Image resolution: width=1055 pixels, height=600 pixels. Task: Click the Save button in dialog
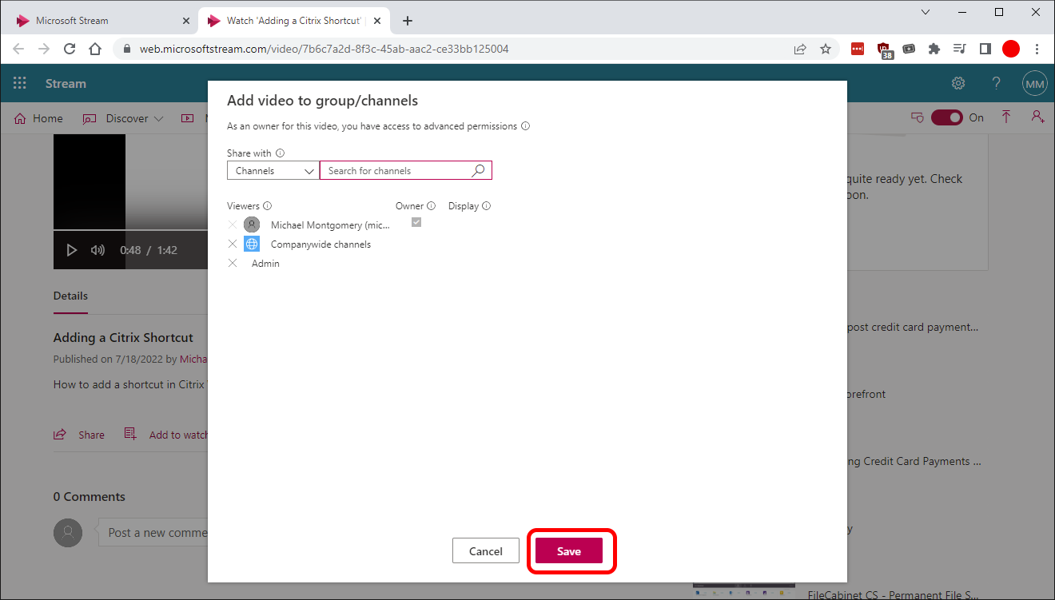click(x=568, y=551)
